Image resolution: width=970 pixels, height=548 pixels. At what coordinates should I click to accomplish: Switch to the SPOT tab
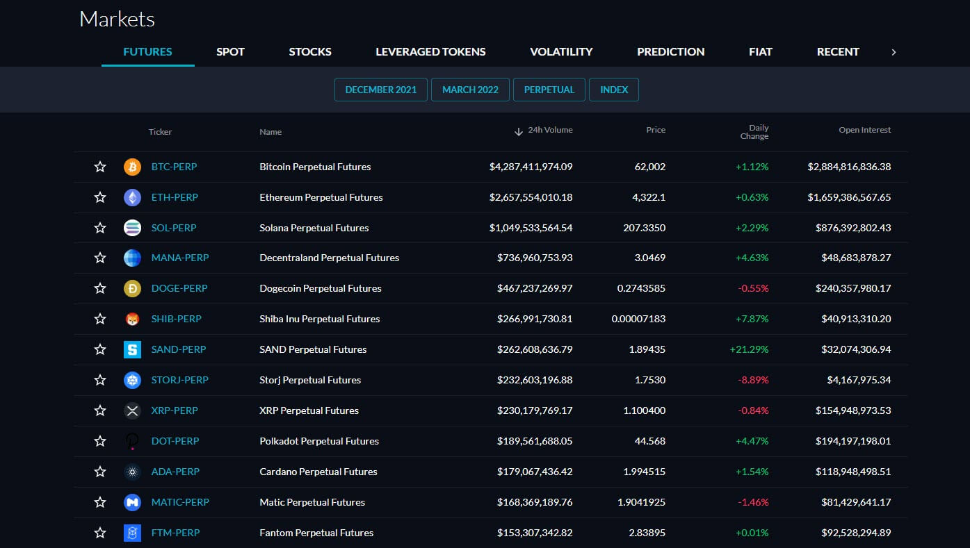tap(230, 51)
